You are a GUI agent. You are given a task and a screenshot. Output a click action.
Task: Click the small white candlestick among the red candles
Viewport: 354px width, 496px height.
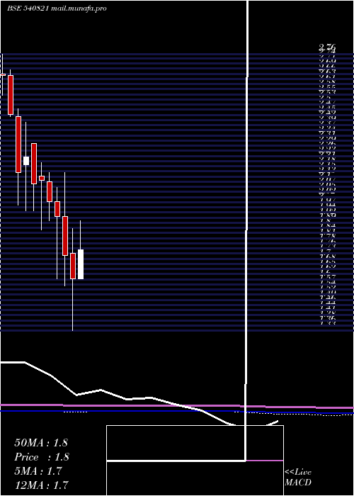click(26, 161)
